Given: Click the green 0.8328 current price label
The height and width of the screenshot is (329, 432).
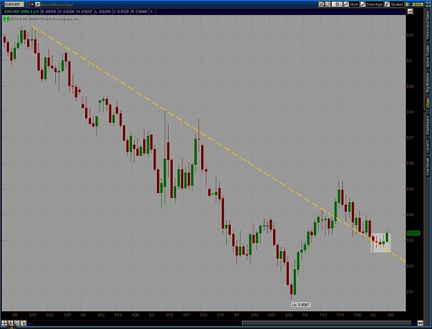Looking at the screenshot, I should pyautogui.click(x=413, y=233).
